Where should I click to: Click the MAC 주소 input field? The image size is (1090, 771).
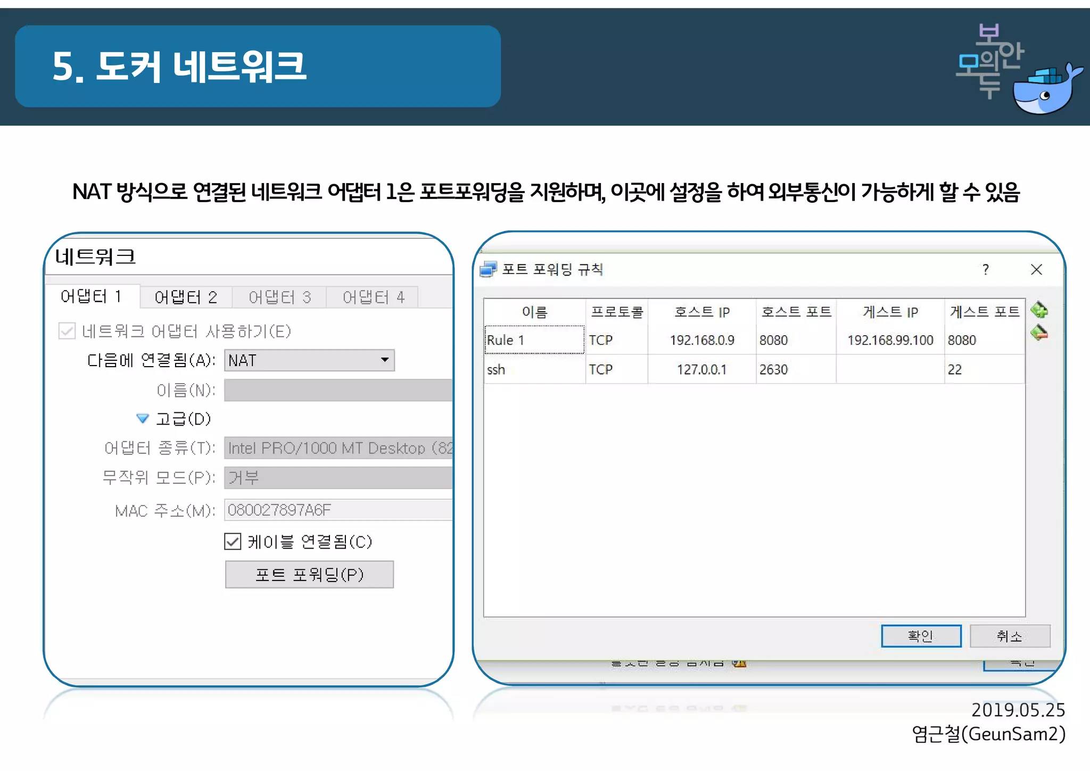coord(338,510)
